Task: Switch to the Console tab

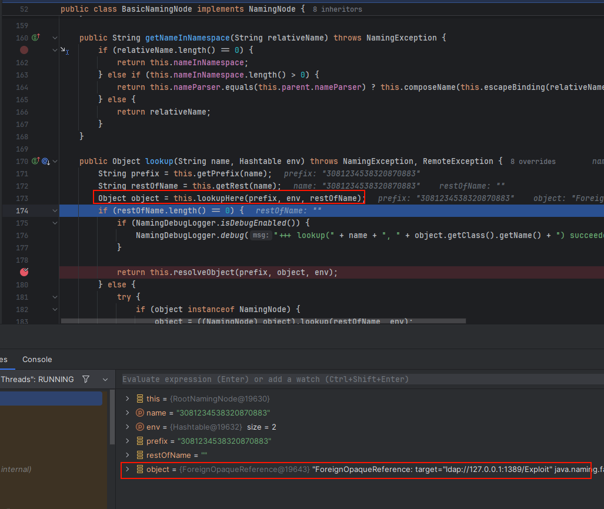Action: 37,359
